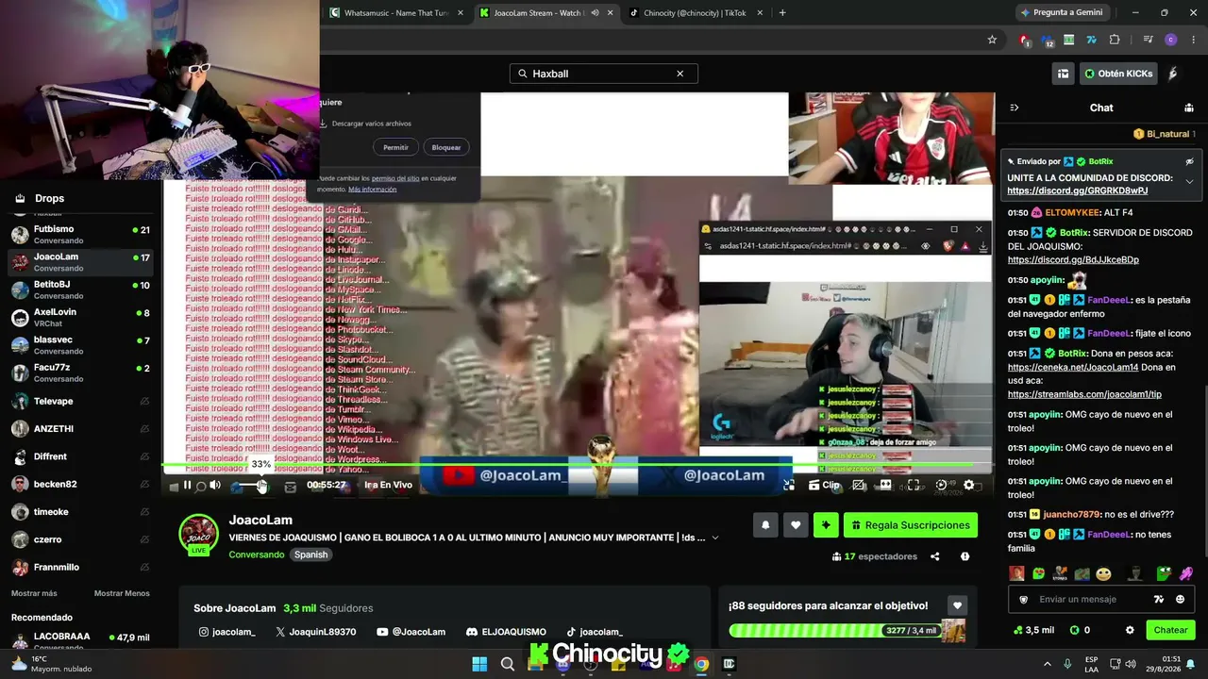Click the Spanish language tag
The image size is (1208, 679).
pyautogui.click(x=310, y=555)
